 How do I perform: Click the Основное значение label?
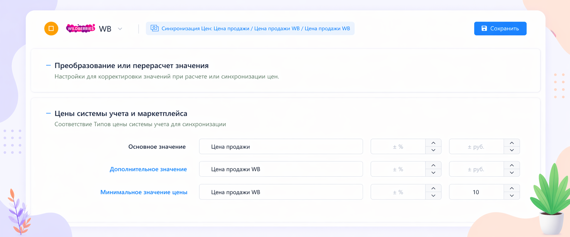pos(157,146)
